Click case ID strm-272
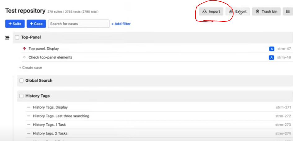This screenshot has width=293, height=141. coord(283,116)
